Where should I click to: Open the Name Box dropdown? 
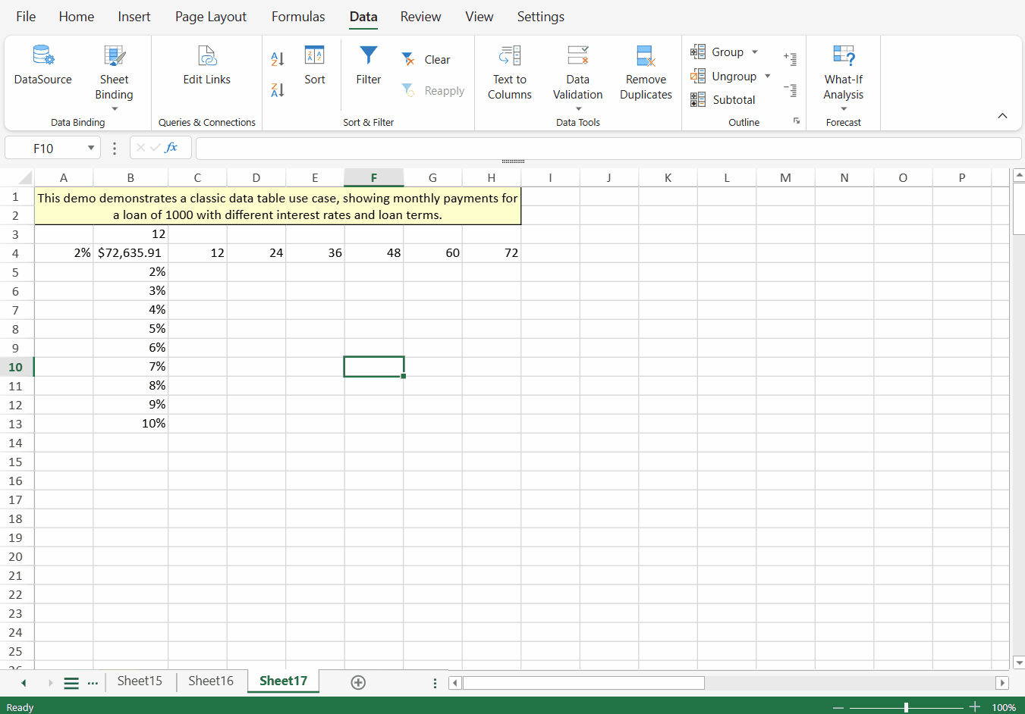pos(91,148)
